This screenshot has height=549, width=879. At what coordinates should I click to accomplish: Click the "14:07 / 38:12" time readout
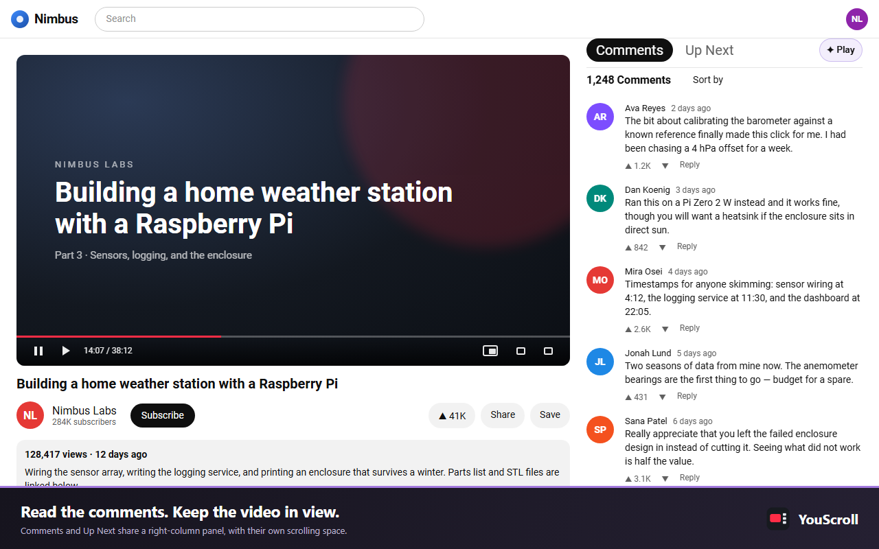[108, 351]
